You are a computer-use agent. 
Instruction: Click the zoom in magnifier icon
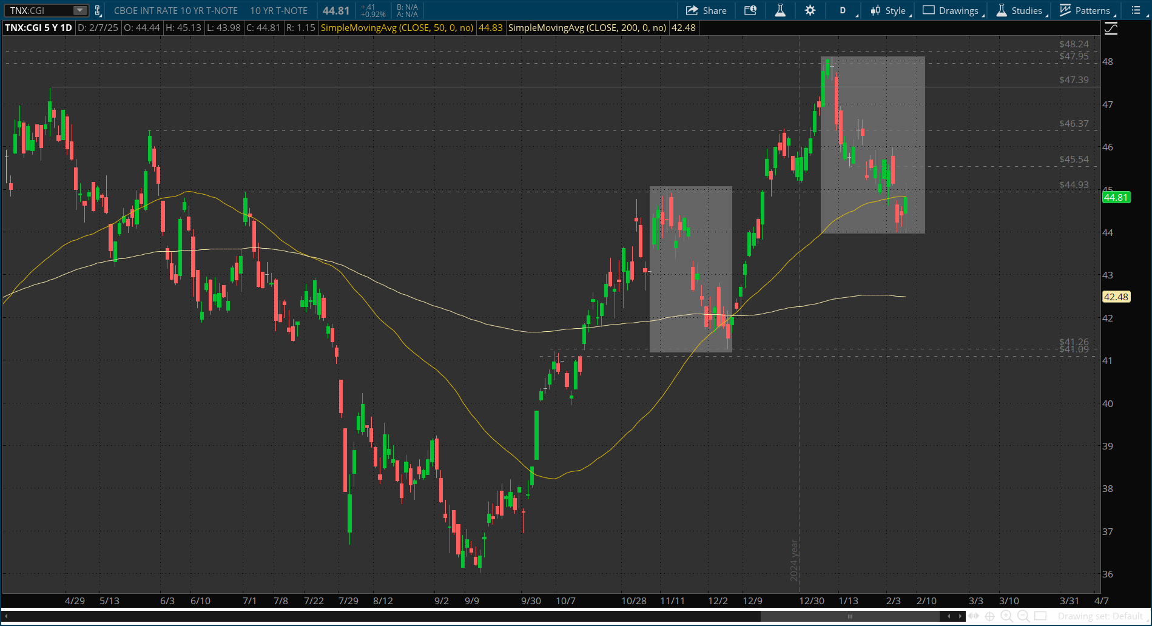coord(1006,616)
